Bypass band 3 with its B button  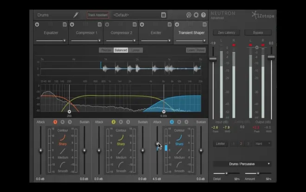click(179, 122)
